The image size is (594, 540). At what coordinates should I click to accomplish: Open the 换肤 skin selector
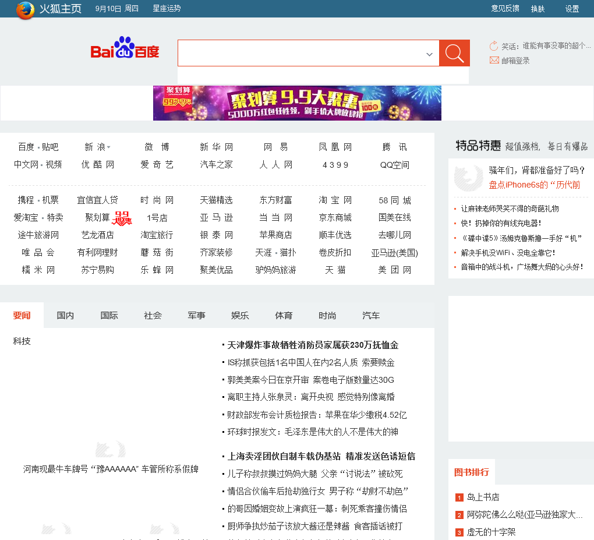(x=538, y=9)
